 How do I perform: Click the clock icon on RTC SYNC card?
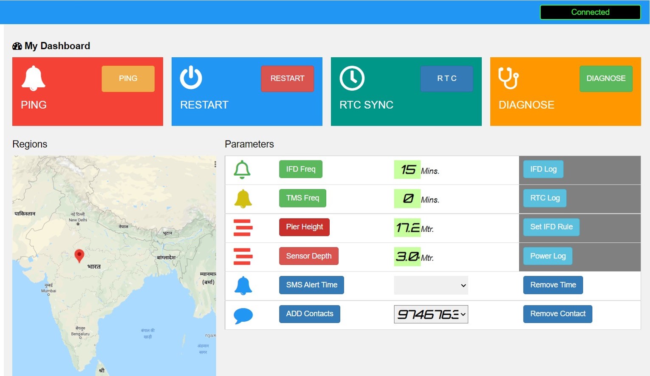tap(352, 78)
